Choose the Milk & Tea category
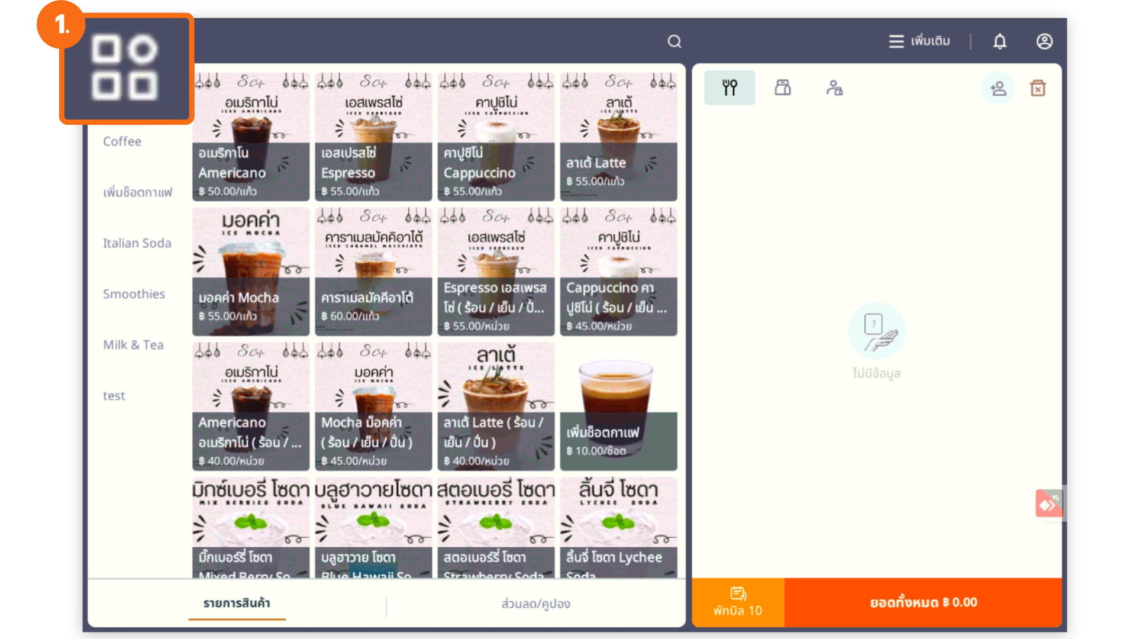 133,345
